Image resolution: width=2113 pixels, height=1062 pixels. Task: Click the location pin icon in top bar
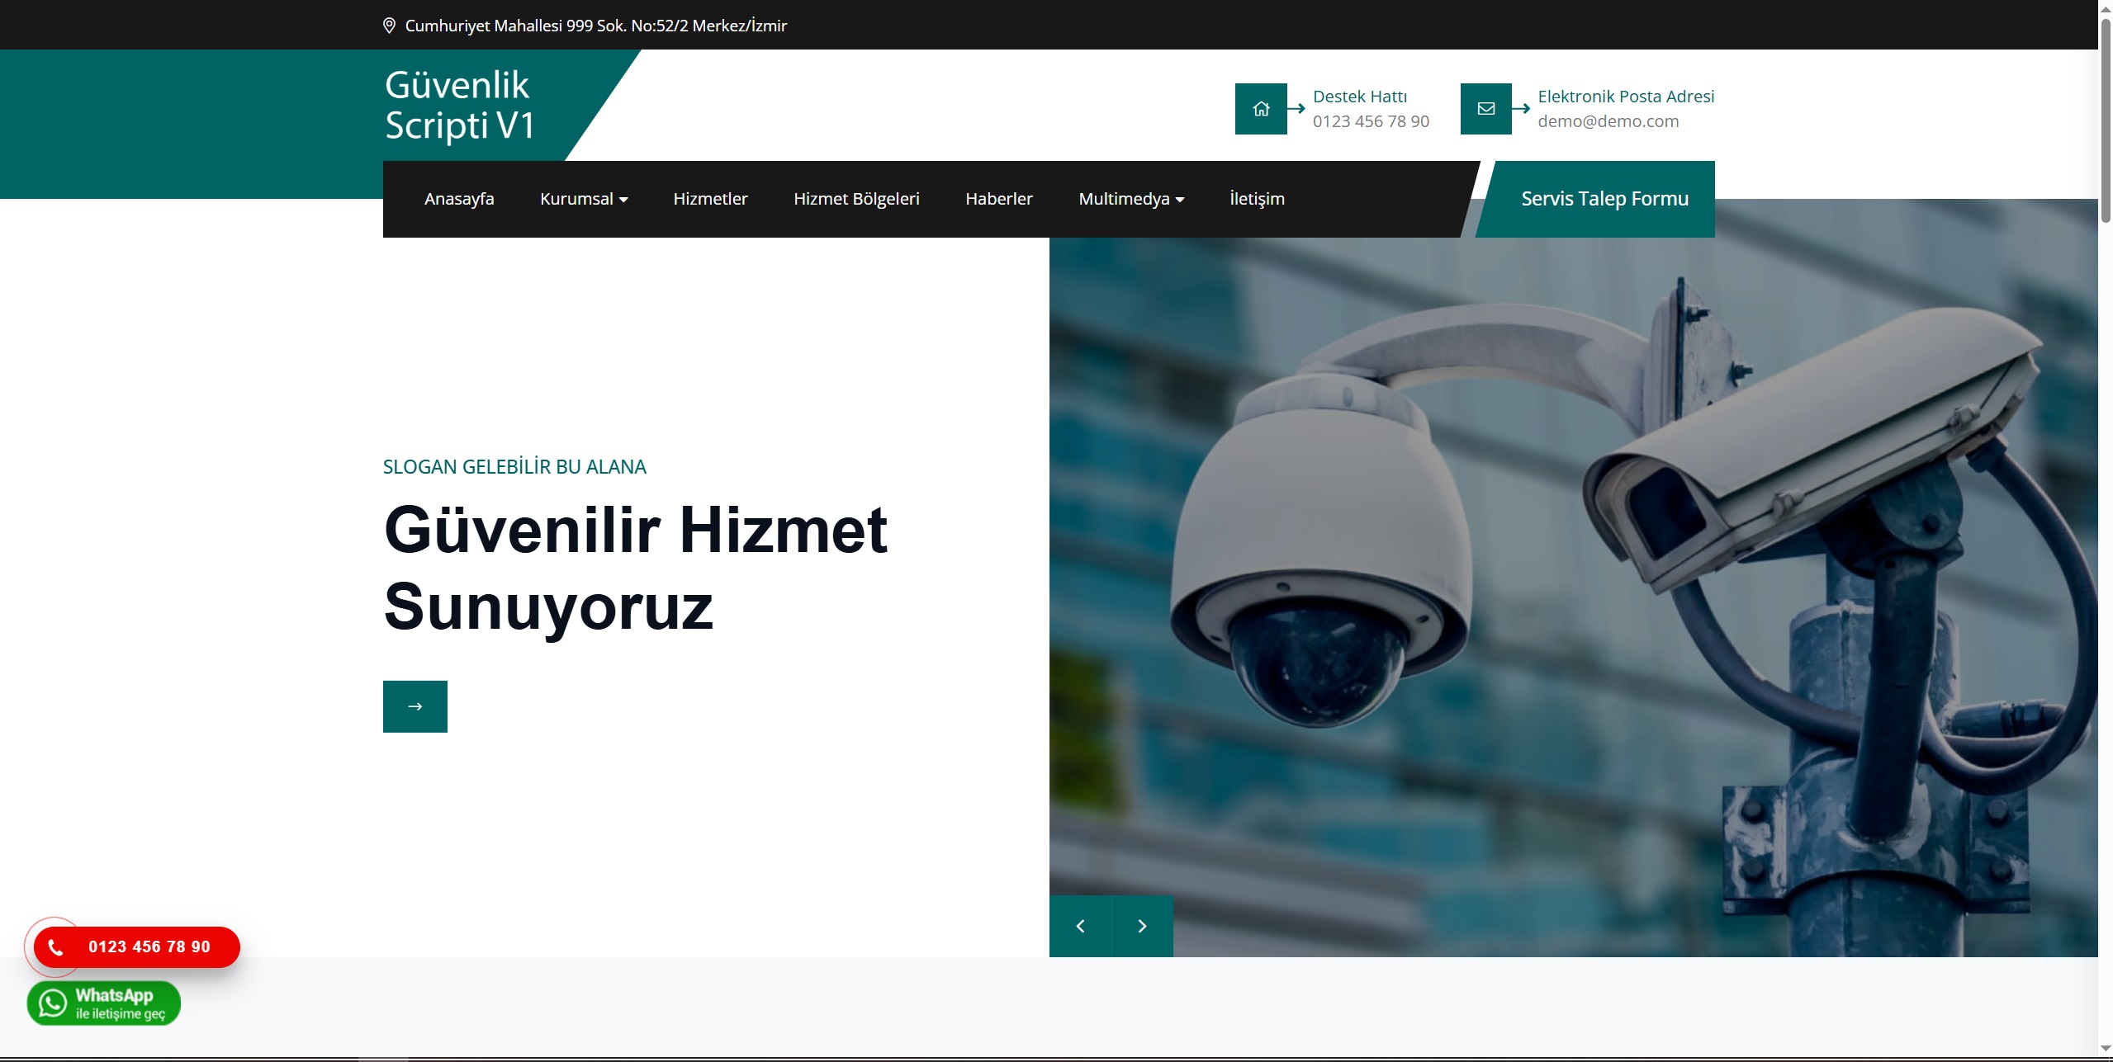389,25
